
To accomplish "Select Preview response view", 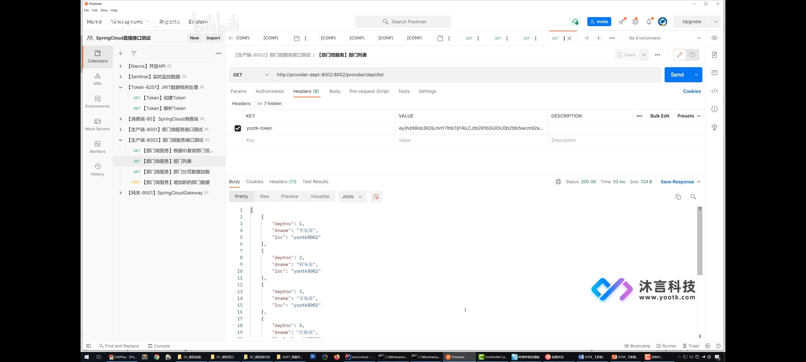I will [289, 196].
